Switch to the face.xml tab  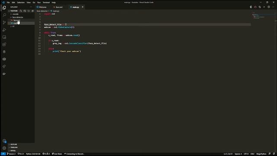(59, 7)
